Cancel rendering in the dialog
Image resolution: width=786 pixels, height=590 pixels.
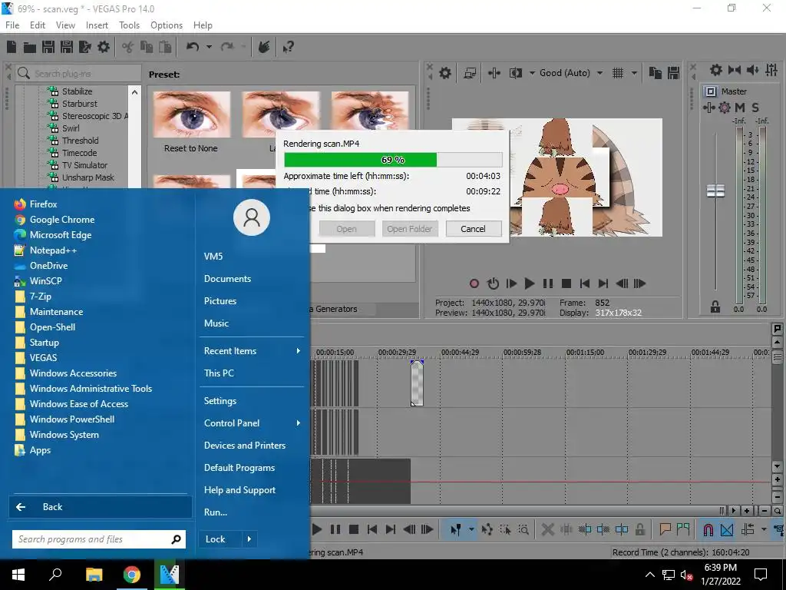click(473, 229)
